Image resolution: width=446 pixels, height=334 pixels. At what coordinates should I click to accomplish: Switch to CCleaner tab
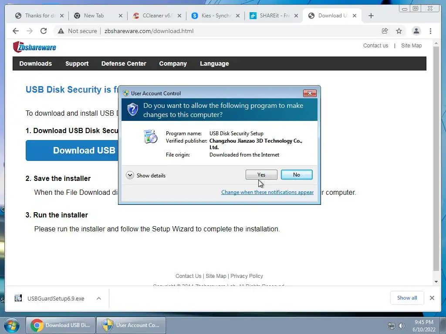click(156, 16)
